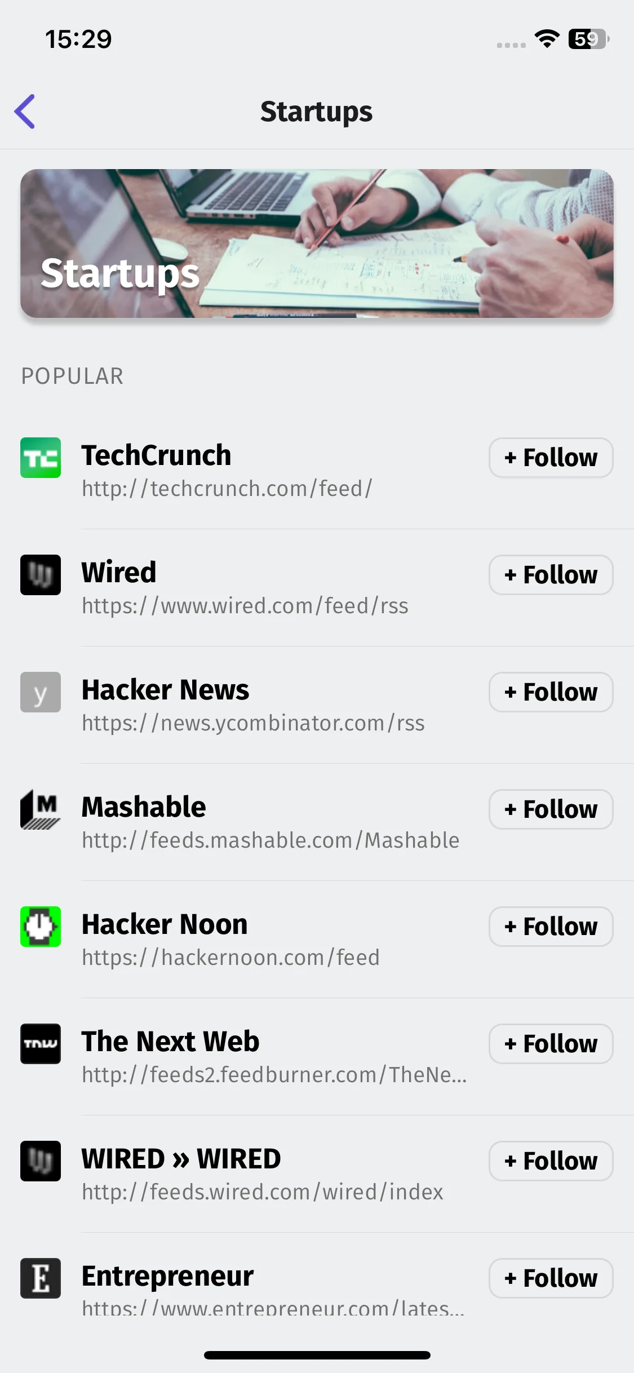Follow the Wired feed
The image size is (634, 1373).
(551, 575)
